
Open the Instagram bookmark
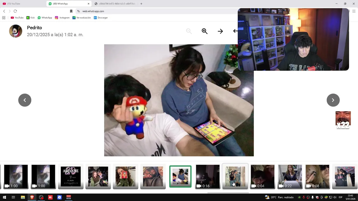[x=62, y=18]
